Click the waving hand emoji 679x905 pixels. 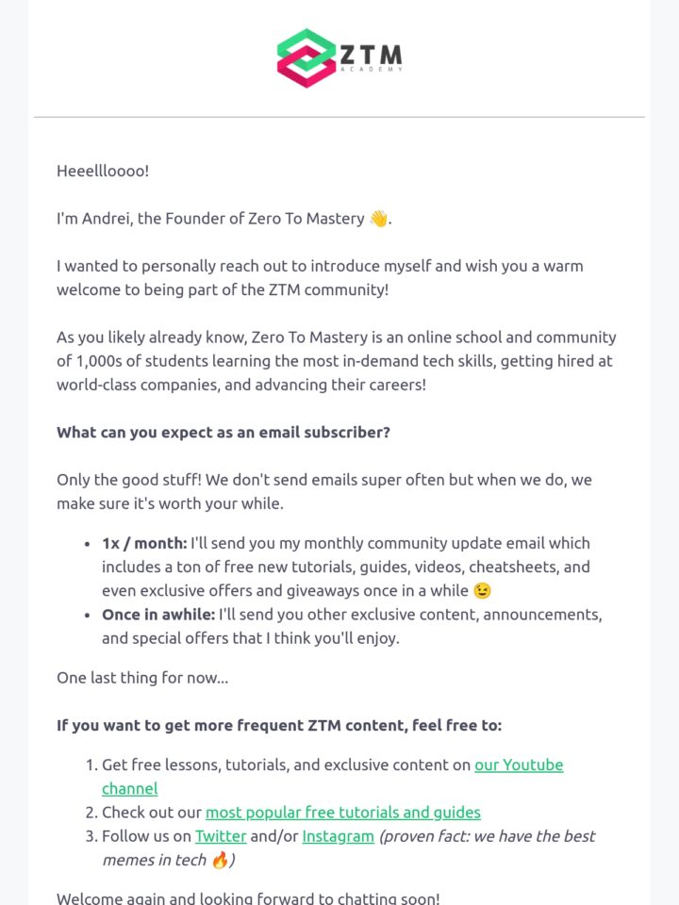[x=379, y=220]
